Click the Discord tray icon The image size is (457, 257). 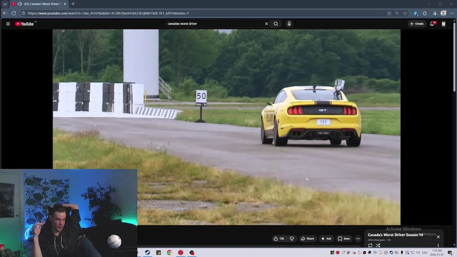pos(343,253)
